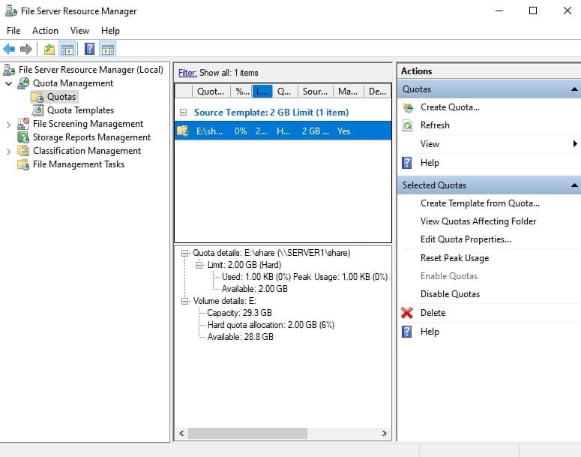Image resolution: width=581 pixels, height=457 pixels.
Task: Click the File Screening Management icon
Action: click(23, 124)
